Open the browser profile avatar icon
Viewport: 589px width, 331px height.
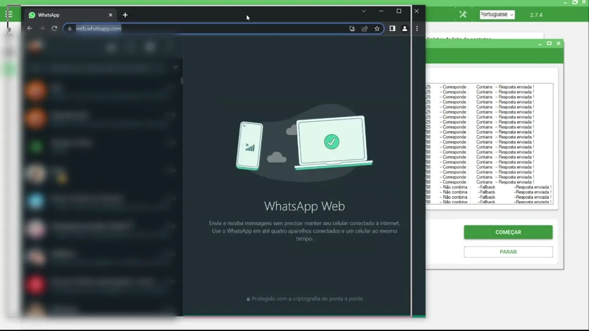pos(404,29)
